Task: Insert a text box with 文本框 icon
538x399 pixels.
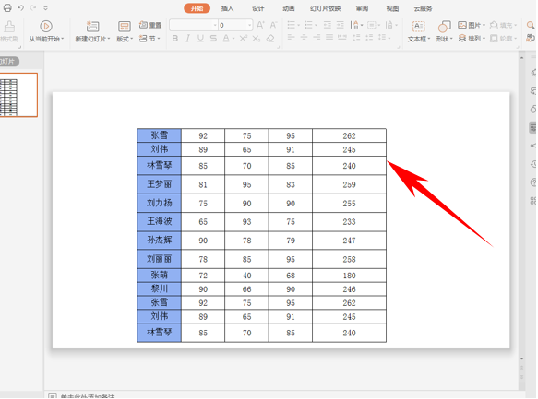Action: (418, 27)
